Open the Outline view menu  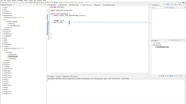tap(181, 40)
